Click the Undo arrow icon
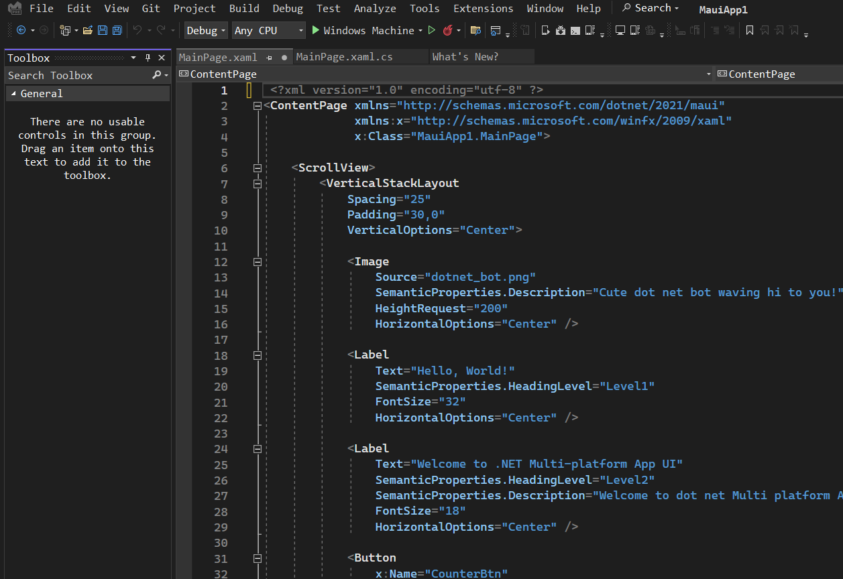Viewport: 843px width, 579px height. pos(137,30)
